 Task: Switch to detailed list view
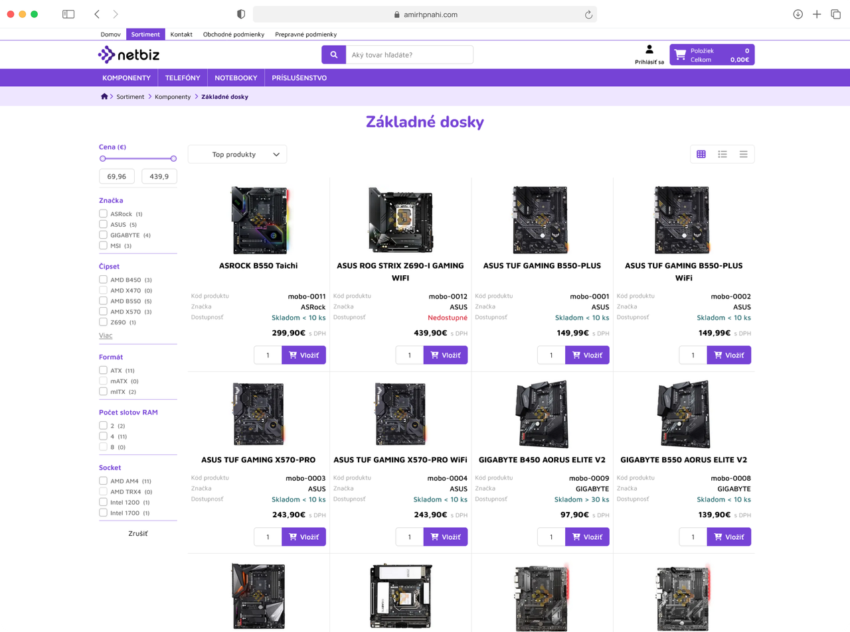click(x=722, y=155)
